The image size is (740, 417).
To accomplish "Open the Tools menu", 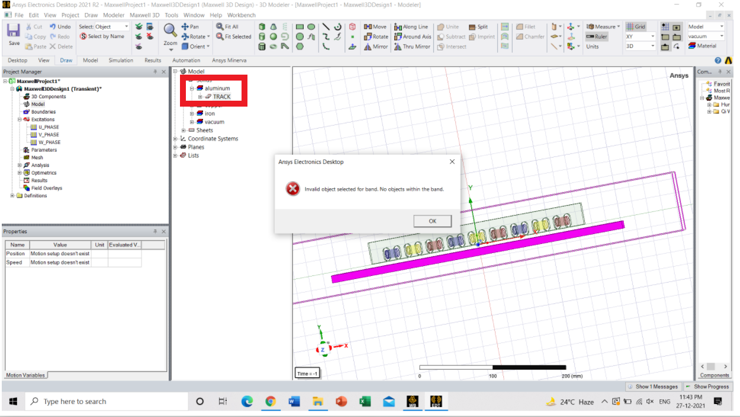I will (172, 15).
